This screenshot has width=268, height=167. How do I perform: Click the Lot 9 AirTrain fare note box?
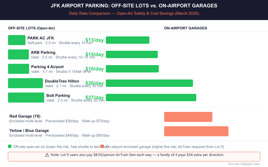tap(134, 156)
